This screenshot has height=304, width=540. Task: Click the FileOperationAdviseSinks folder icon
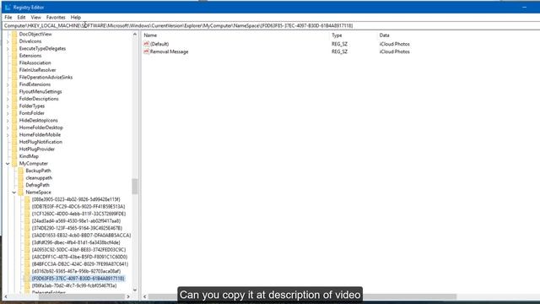(x=14, y=77)
